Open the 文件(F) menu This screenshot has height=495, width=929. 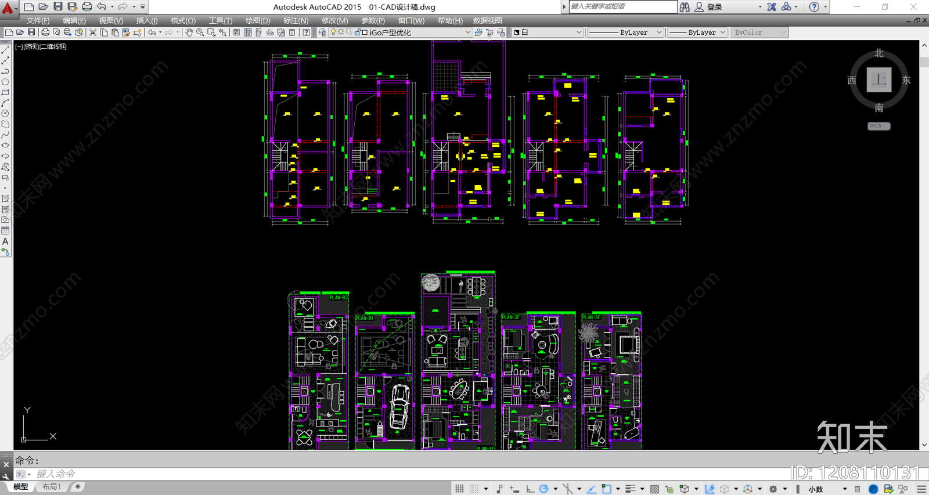tap(38, 20)
